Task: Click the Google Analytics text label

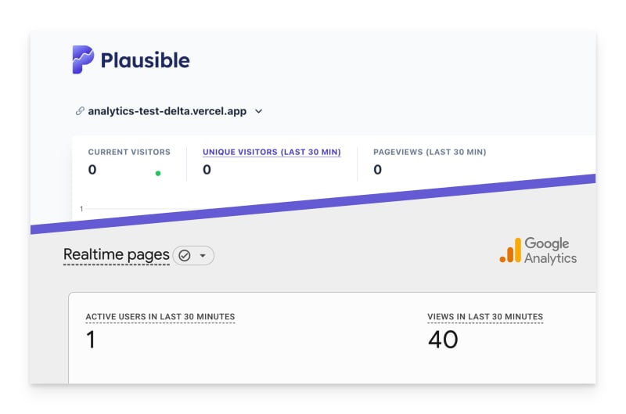Action: [550, 250]
